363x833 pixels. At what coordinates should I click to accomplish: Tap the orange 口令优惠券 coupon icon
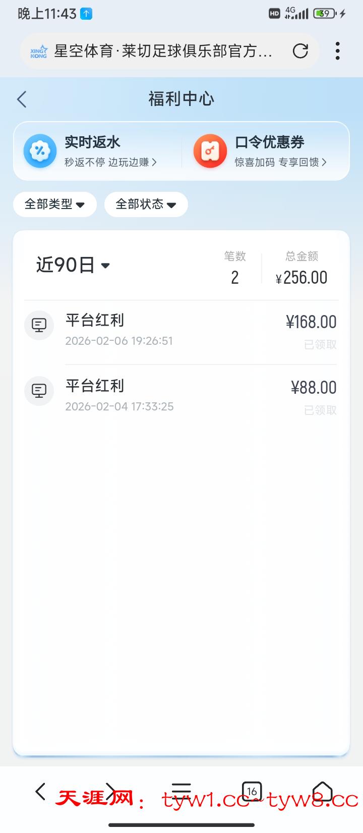coord(210,151)
